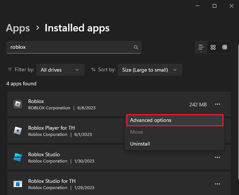239x195 pixels.
Task: Select Advanced options from context menu
Action: (175, 120)
